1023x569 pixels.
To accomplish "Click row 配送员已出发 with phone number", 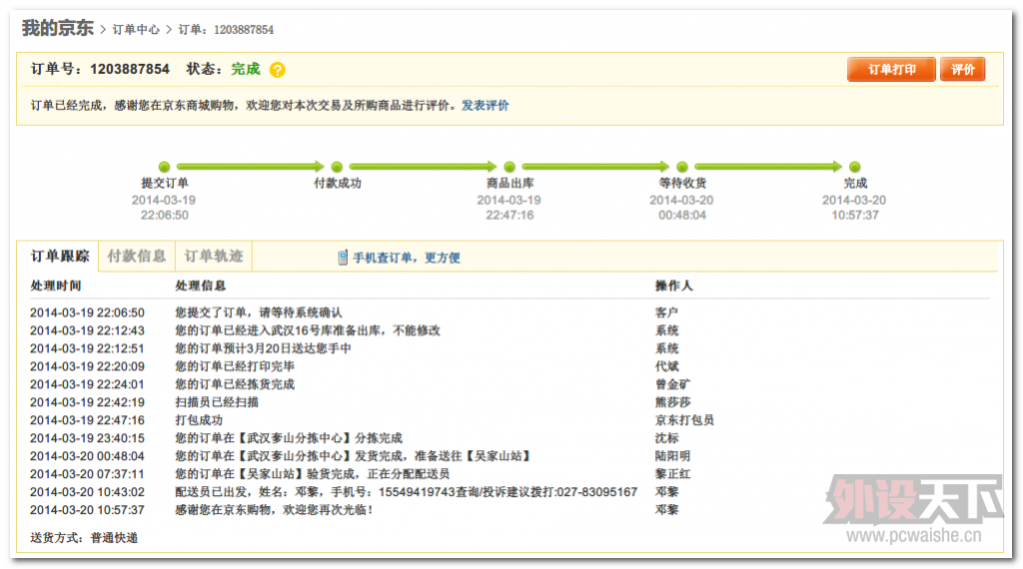I will click(509, 492).
